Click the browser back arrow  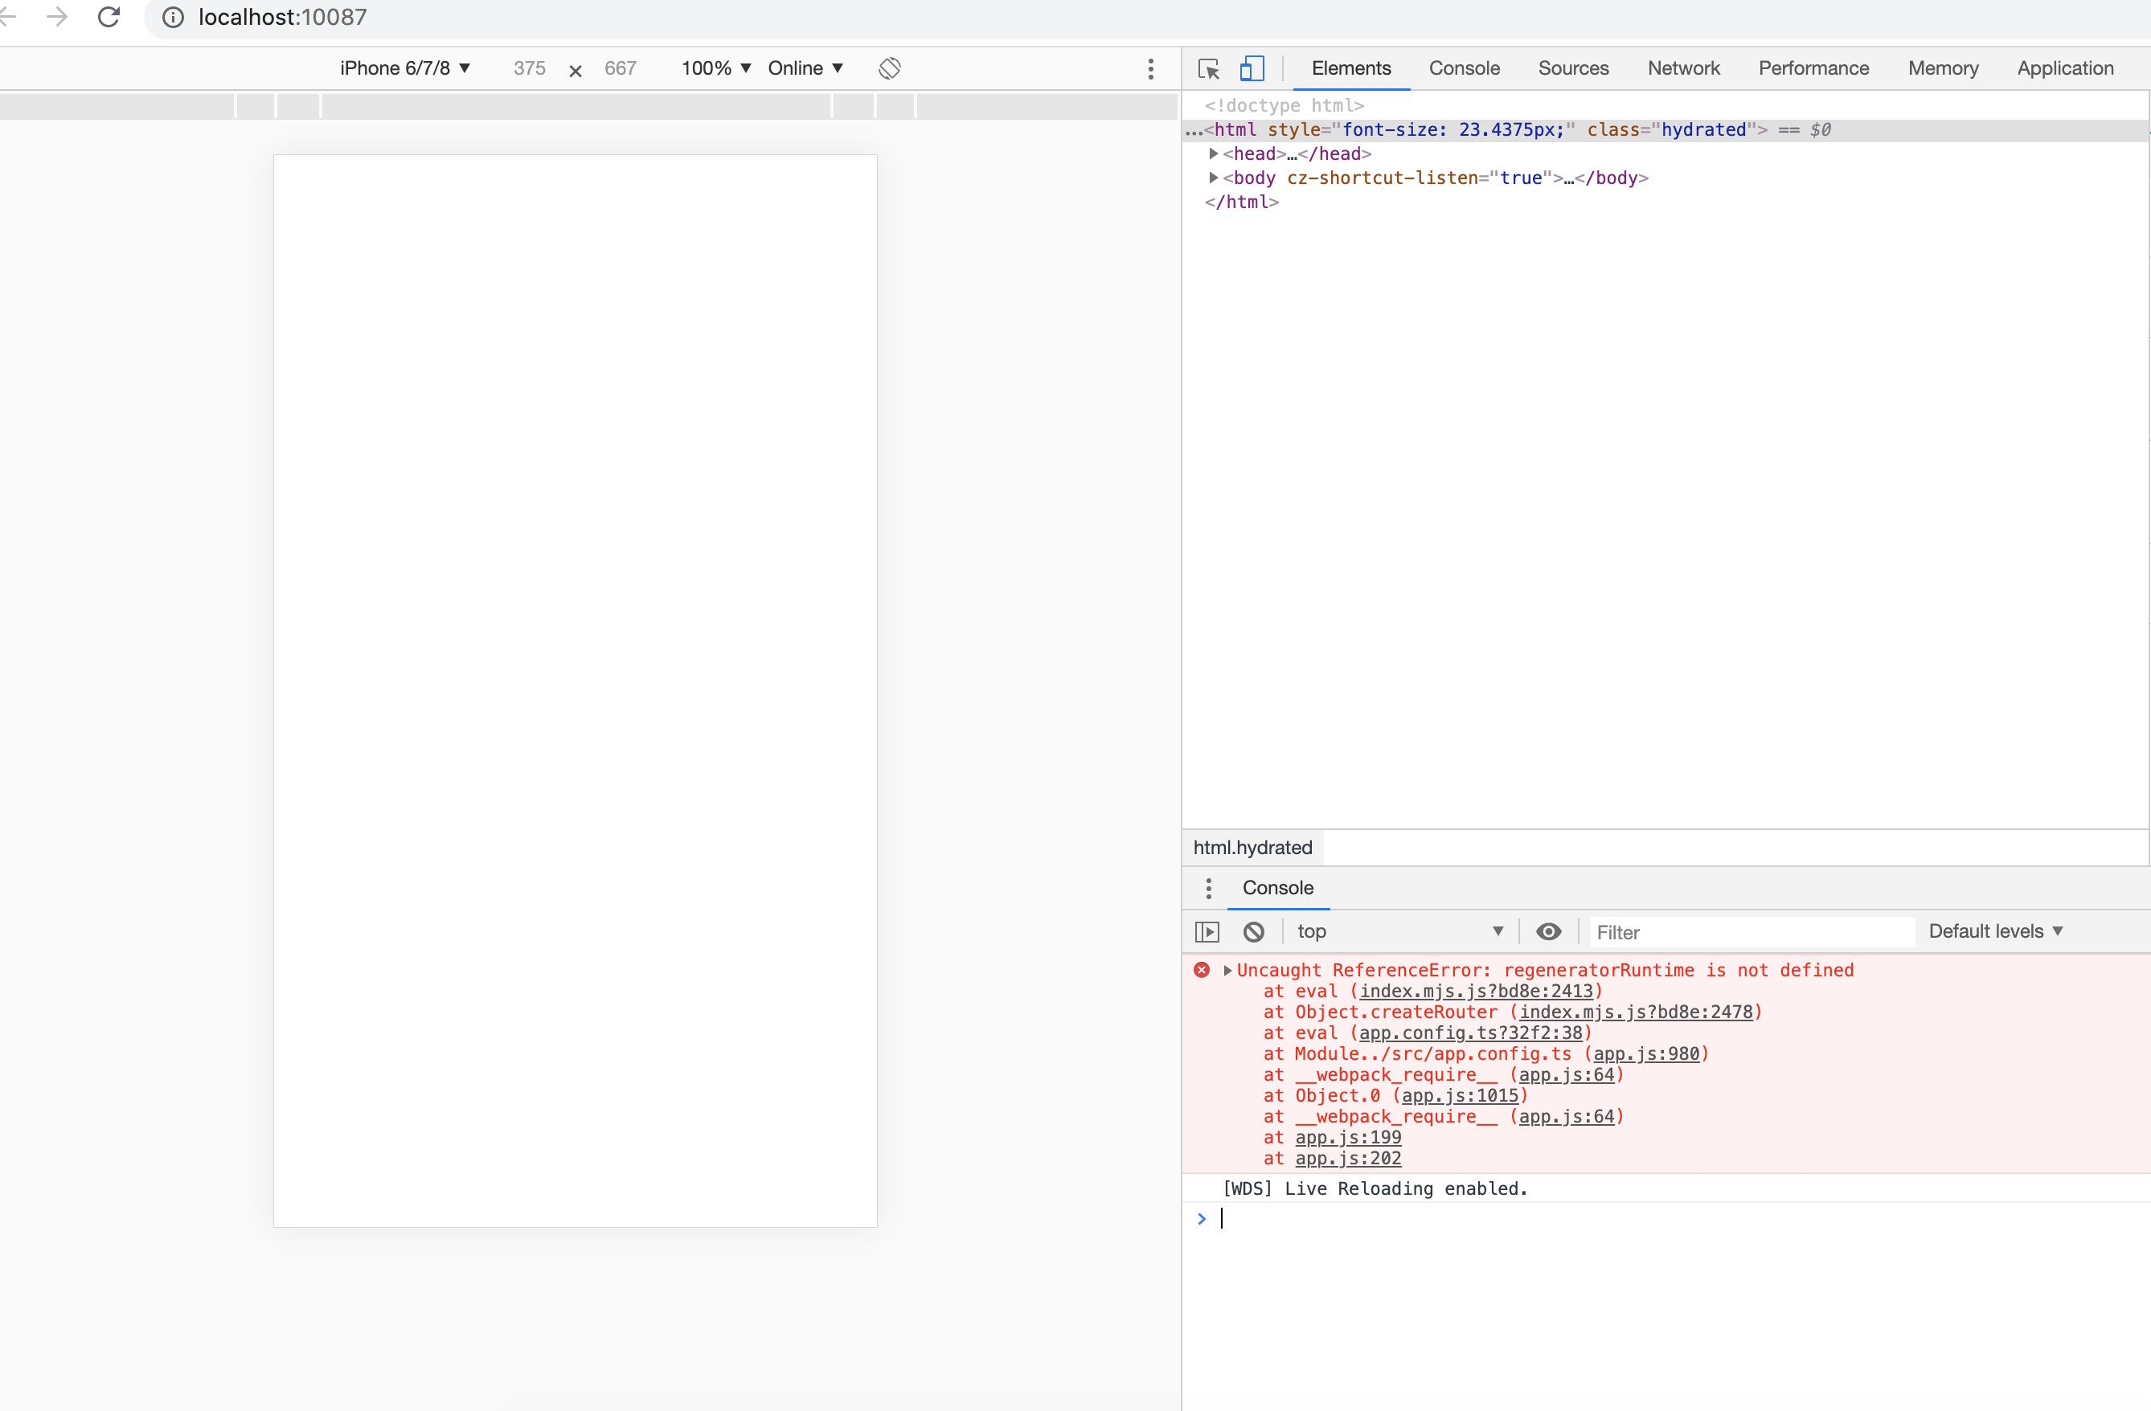[9, 16]
